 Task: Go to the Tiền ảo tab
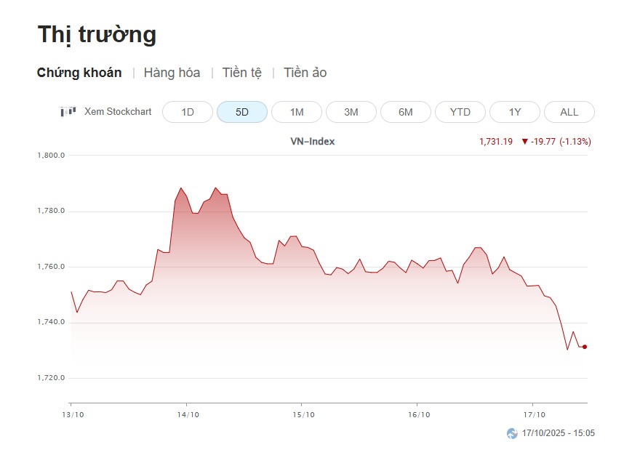[x=305, y=73]
